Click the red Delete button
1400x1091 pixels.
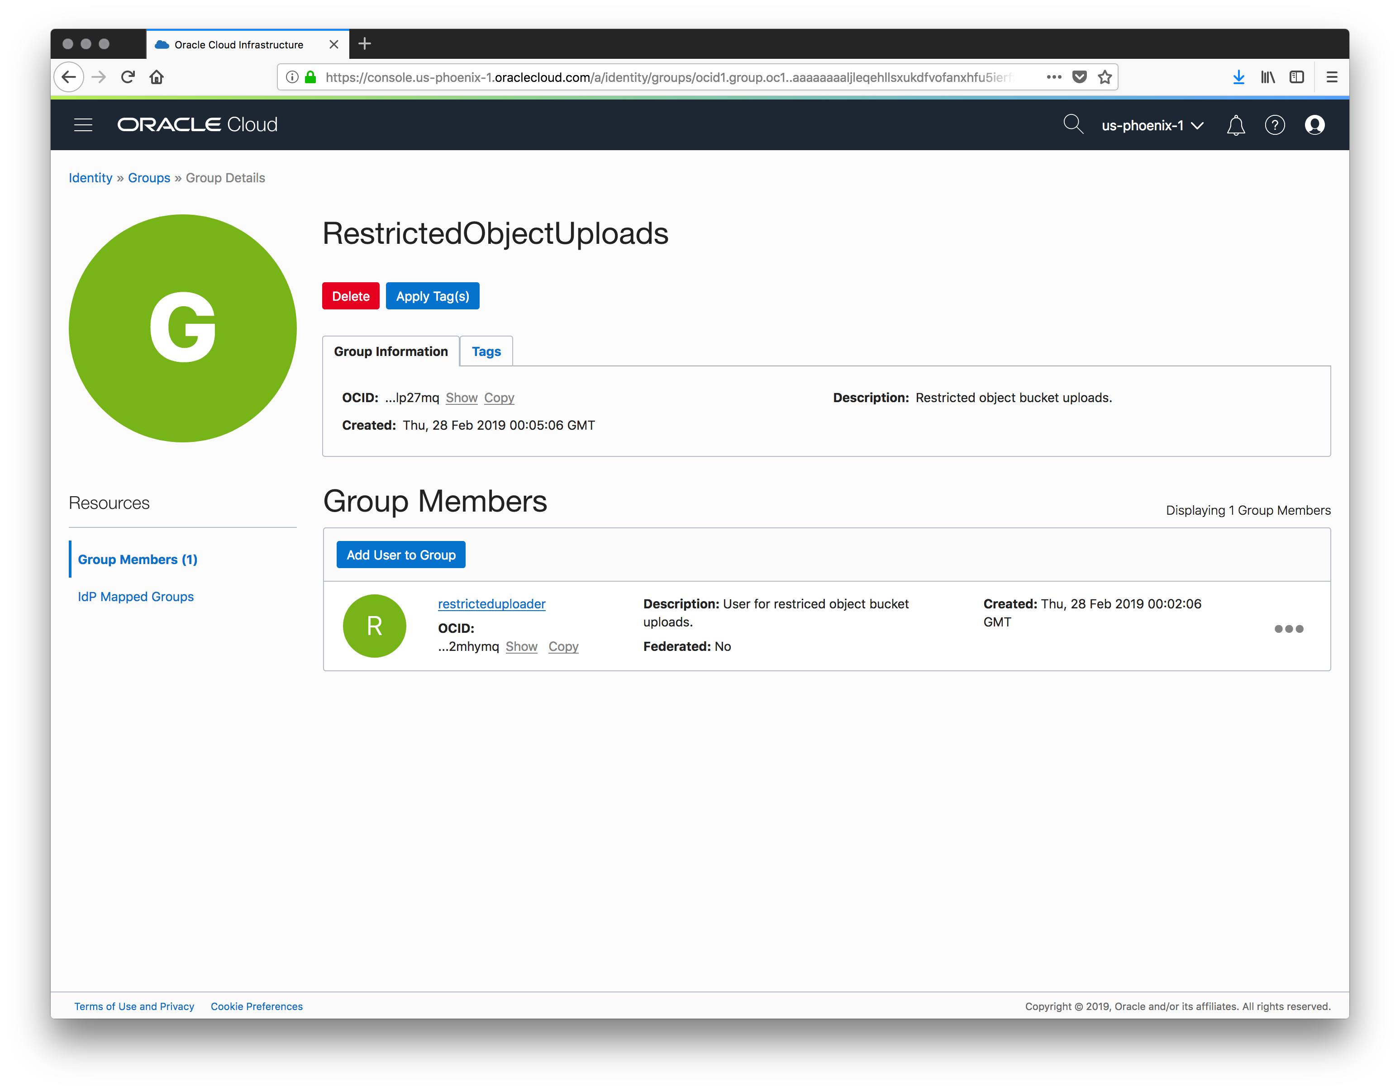(351, 296)
